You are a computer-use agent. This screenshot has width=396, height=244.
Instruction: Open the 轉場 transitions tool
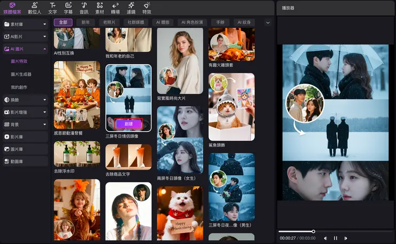point(115,8)
